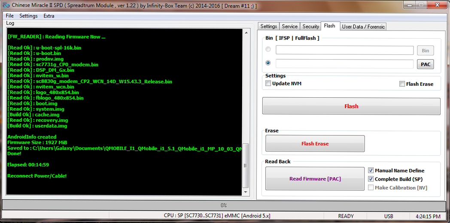The width and height of the screenshot is (450, 223).
Task: Open the Extra menu
Action: tap(49, 16)
